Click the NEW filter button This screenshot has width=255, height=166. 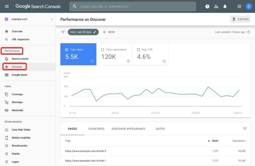pos(109,32)
